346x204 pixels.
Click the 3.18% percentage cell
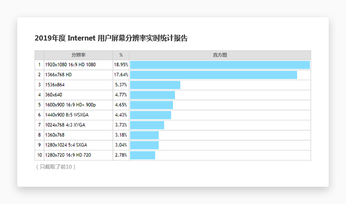point(121,135)
